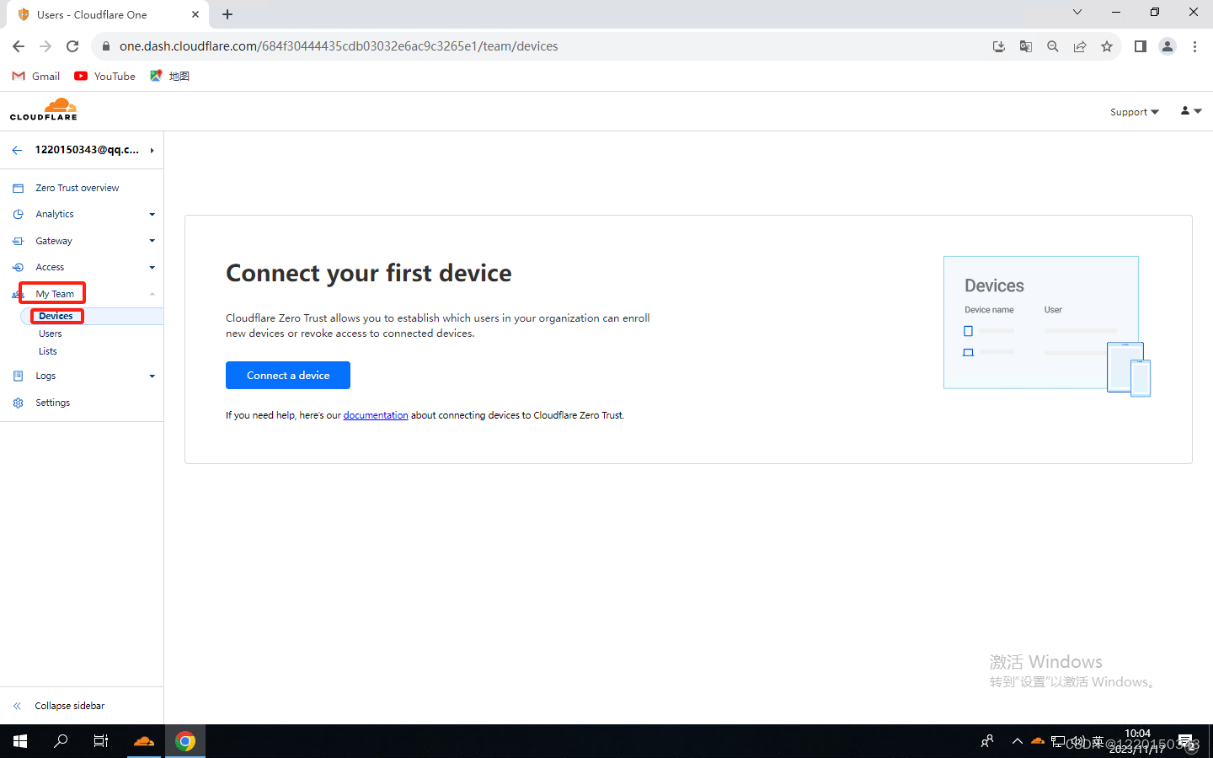This screenshot has width=1213, height=758.
Task: Click the Settings gear icon
Action: pos(18,403)
